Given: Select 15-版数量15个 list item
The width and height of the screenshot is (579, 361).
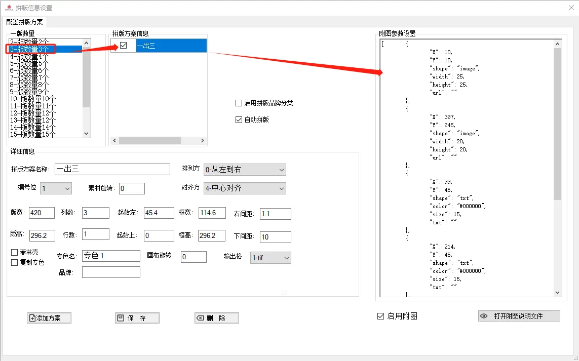Looking at the screenshot, I should tap(46, 134).
